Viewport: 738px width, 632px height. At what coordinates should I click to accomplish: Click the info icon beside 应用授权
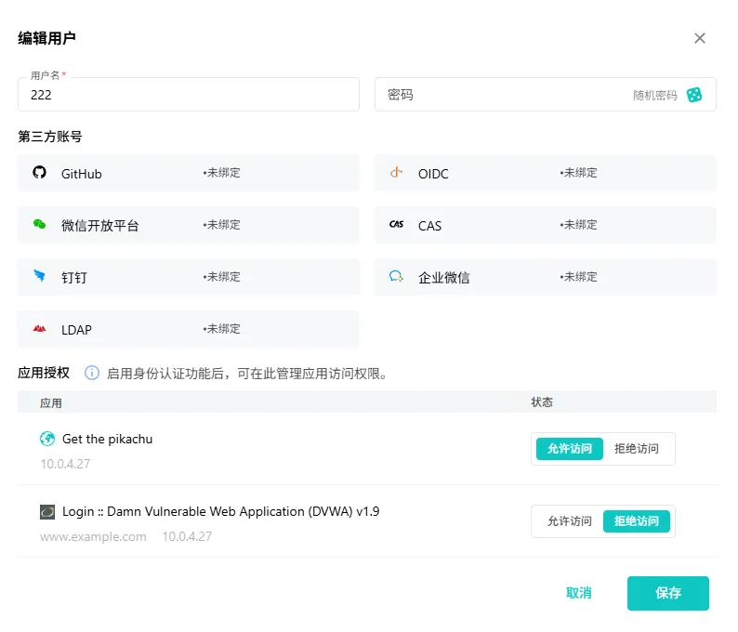point(92,374)
